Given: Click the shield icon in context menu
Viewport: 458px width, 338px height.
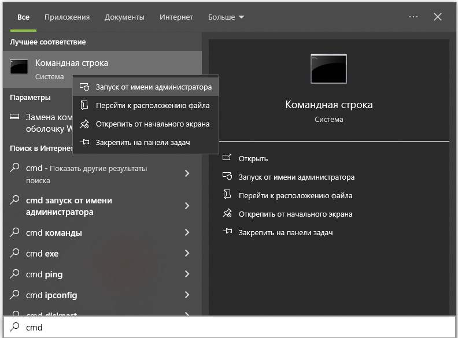Looking at the screenshot, I should click(84, 87).
